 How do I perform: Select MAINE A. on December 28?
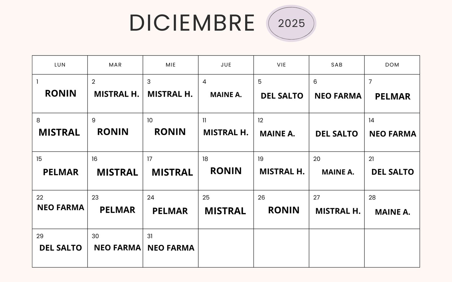pos(392,212)
